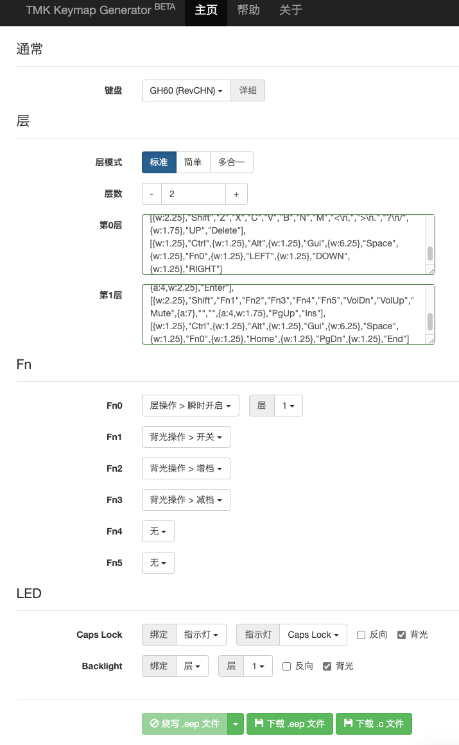The image size is (459, 745).
Task: Expand Fn0 层操作 action dropdown
Action: tap(190, 406)
